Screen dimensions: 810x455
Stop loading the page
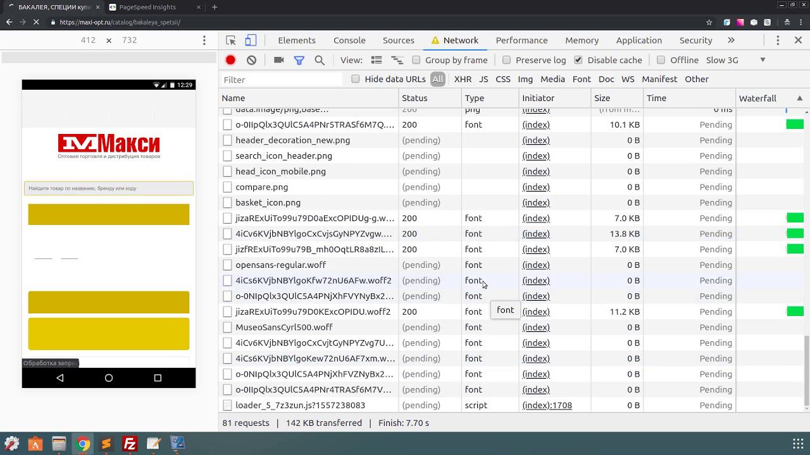pyautogui.click(x=37, y=22)
